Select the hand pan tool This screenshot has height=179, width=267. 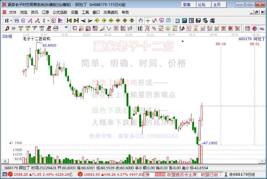tap(140, 21)
